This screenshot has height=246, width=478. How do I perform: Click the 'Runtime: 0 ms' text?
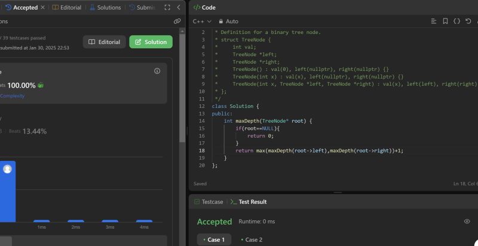(x=257, y=222)
